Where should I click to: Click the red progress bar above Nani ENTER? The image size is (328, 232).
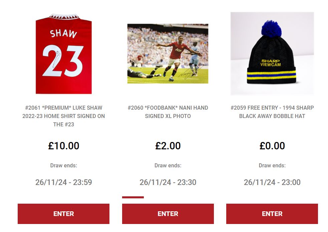click(133, 197)
